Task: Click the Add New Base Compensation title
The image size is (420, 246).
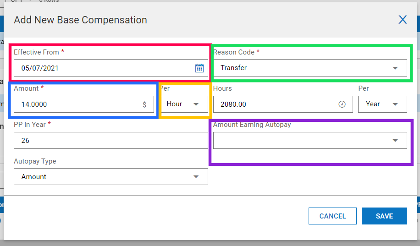Action: 80,20
